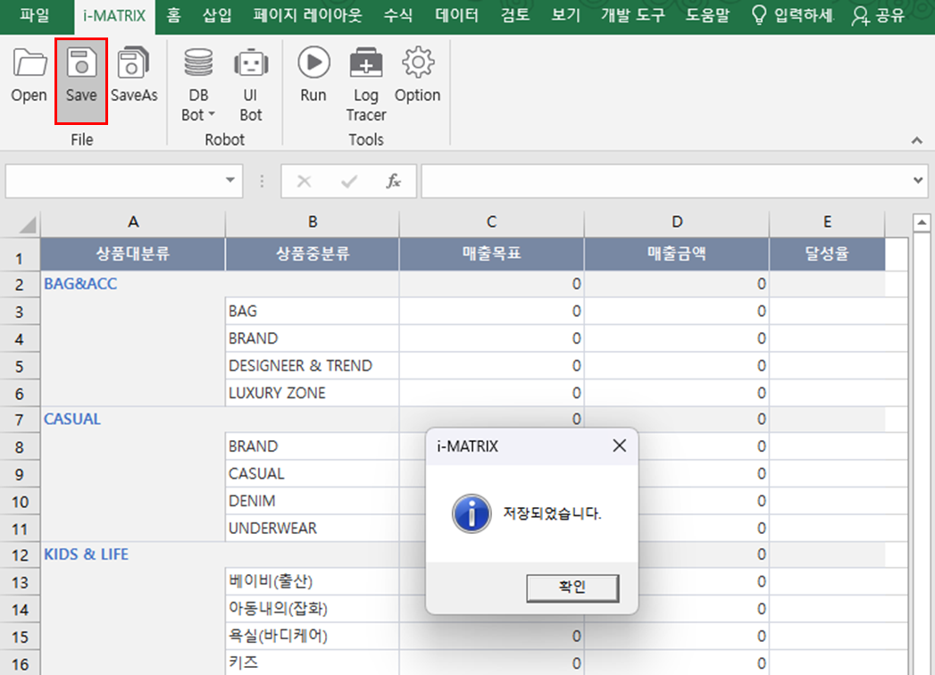
Task: Confirm the dialog with 확인 button
Action: (x=572, y=587)
